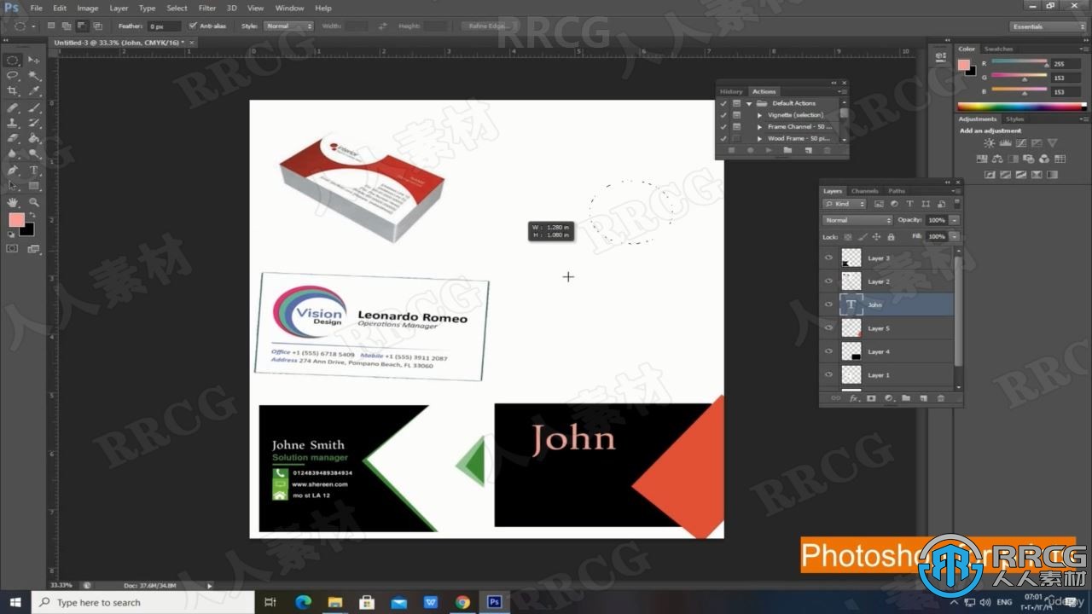Image resolution: width=1092 pixels, height=614 pixels.
Task: Expand the Wood Frame action
Action: coord(759,138)
